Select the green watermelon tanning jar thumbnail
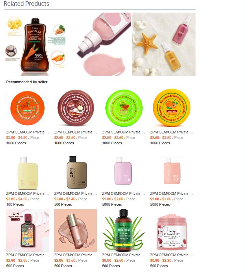This screenshot has width=245, height=273. click(124, 108)
